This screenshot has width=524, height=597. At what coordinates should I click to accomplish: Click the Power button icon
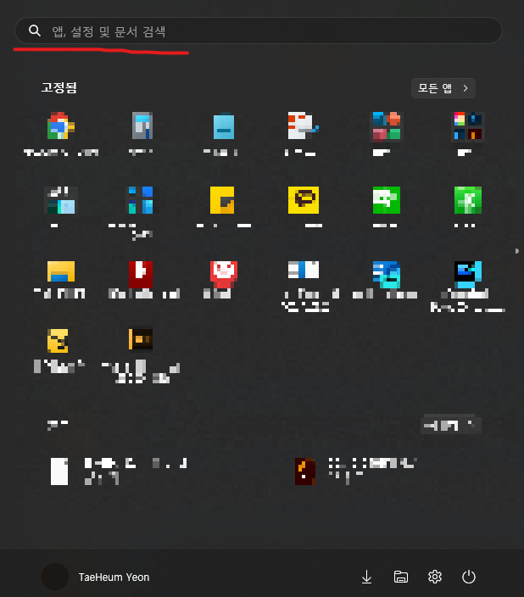click(x=468, y=577)
